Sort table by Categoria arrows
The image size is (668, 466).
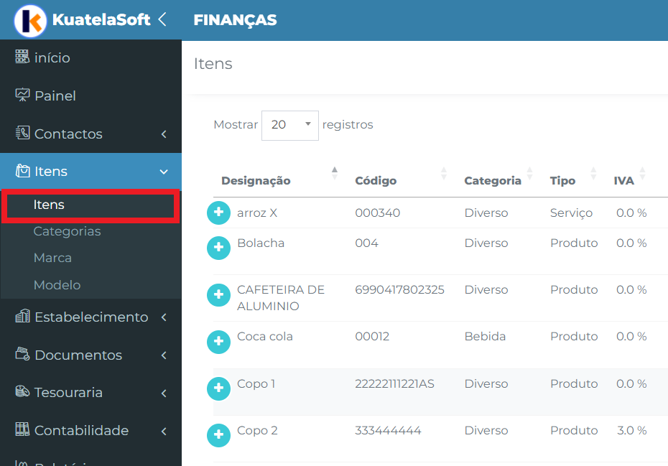coord(529,173)
